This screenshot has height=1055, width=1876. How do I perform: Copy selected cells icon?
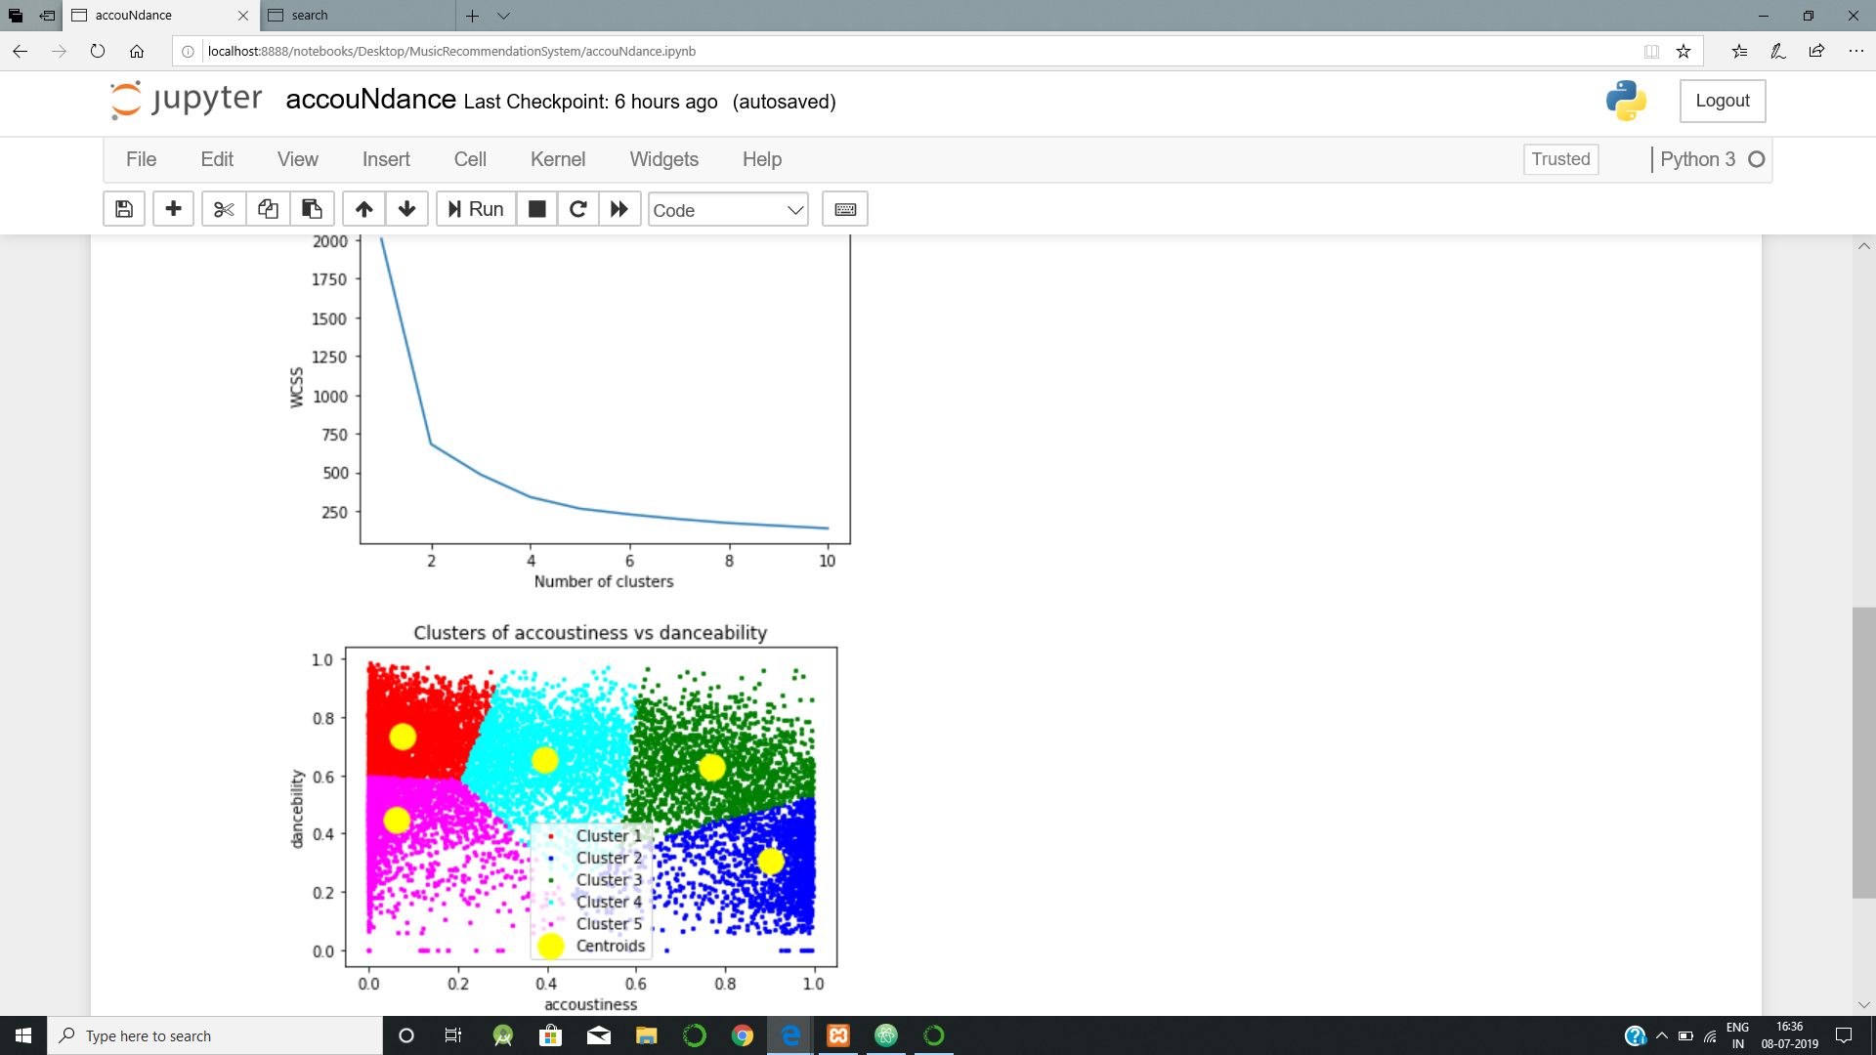pyautogui.click(x=268, y=209)
